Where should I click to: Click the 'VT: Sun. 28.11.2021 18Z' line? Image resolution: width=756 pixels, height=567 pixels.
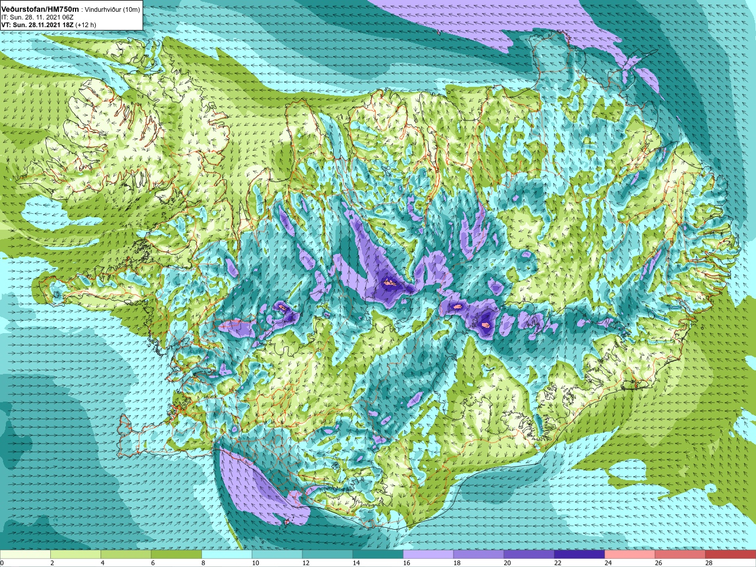coord(37,25)
